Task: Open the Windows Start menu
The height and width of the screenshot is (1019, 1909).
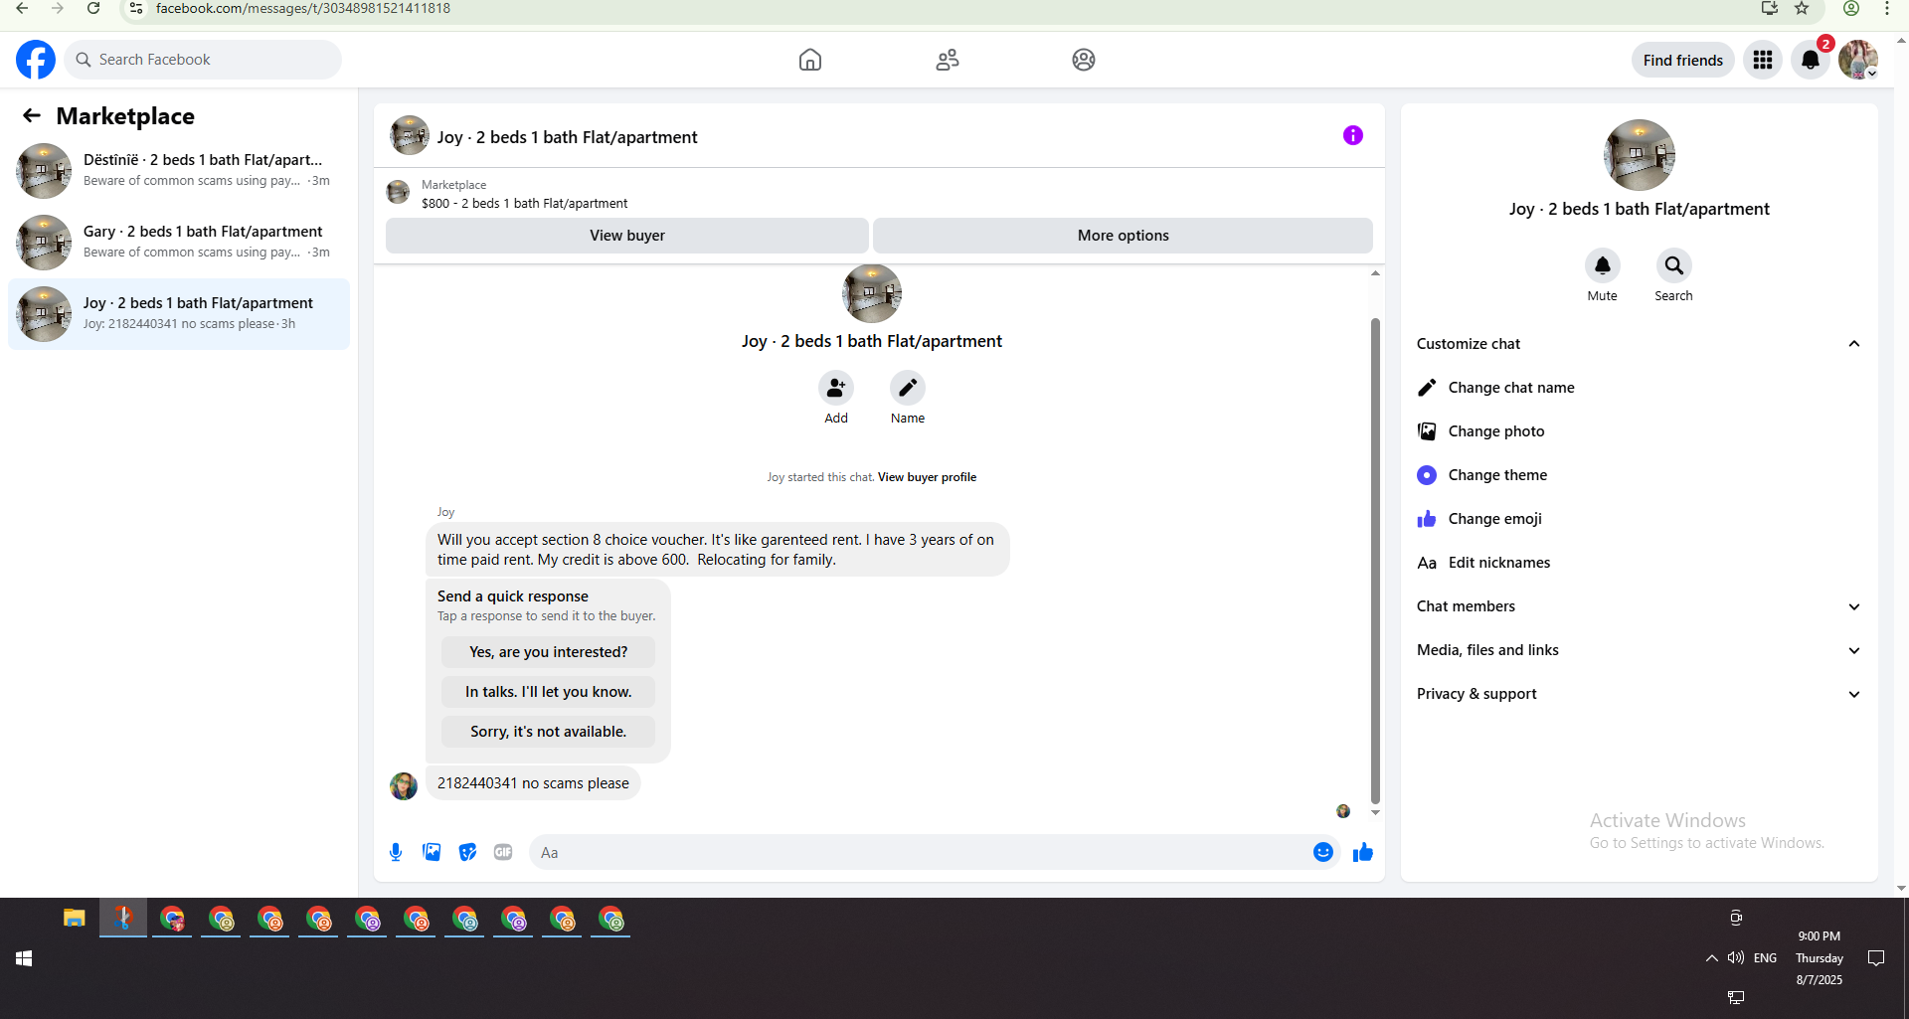Action: 24,958
